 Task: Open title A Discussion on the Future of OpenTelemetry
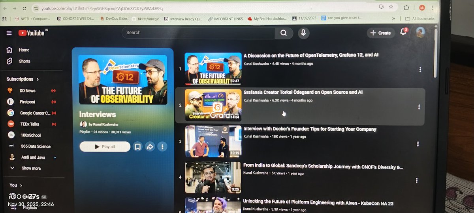(x=311, y=55)
